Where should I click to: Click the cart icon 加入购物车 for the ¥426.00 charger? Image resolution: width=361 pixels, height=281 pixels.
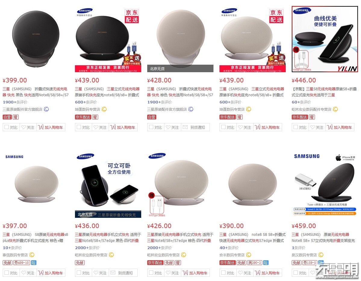coord(185,273)
